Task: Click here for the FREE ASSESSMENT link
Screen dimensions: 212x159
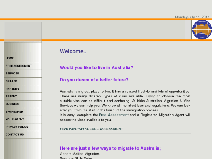Action: (x=91, y=129)
